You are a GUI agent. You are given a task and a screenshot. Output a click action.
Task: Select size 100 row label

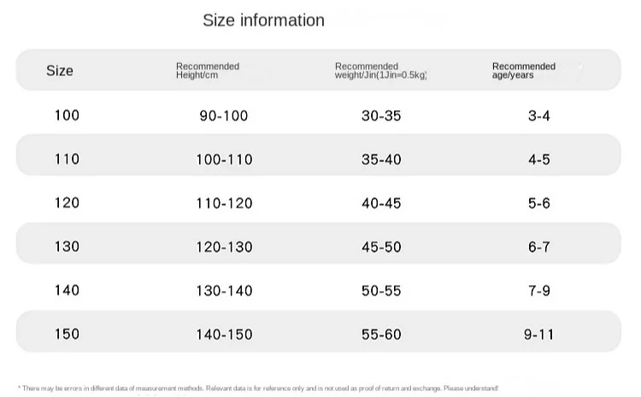click(x=67, y=115)
